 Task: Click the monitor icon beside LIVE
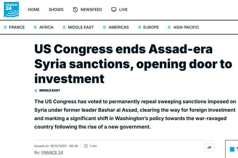pos(114,9)
